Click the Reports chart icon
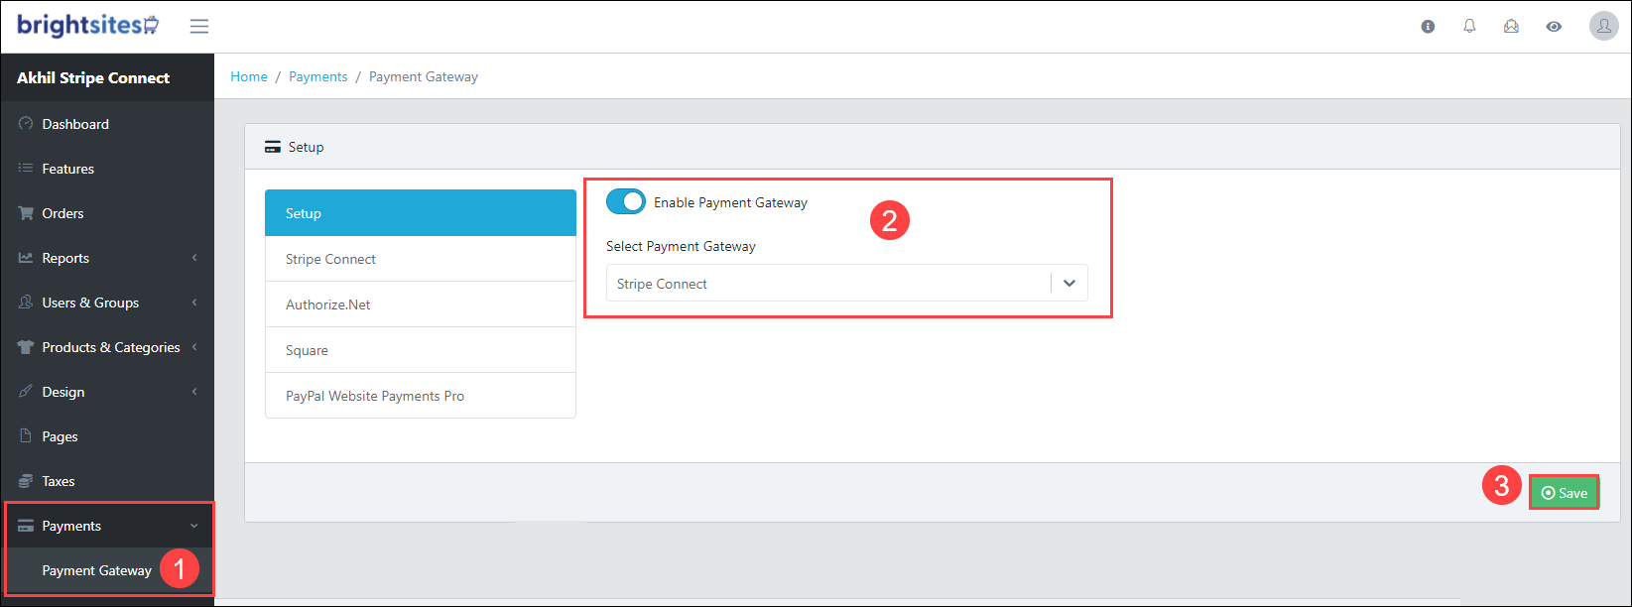This screenshot has width=1632, height=607. tap(26, 258)
